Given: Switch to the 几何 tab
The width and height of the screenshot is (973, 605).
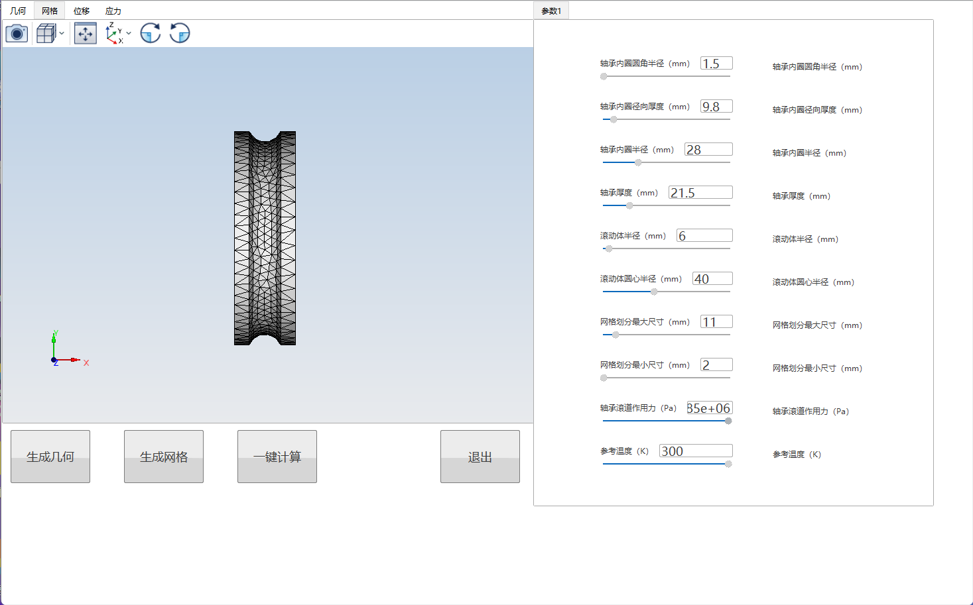Looking at the screenshot, I should click(x=18, y=11).
